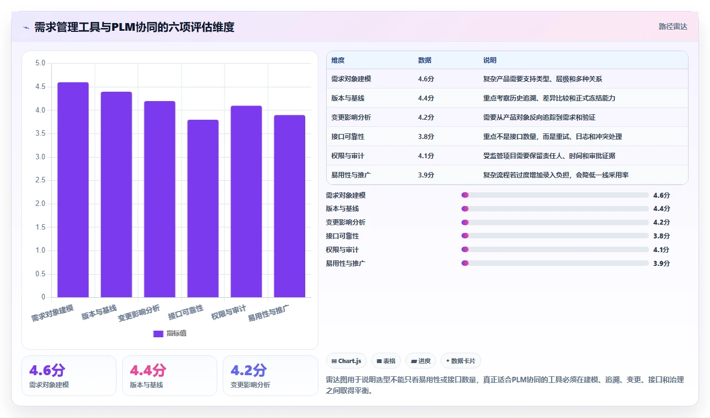Click table cell 版本与基线
This screenshot has height=418, width=710.
pyautogui.click(x=348, y=98)
